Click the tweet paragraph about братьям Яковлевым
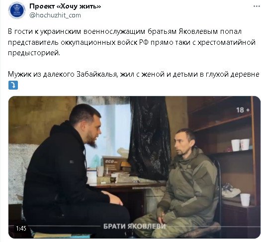Screen dimensions: 261x242 [132, 42]
